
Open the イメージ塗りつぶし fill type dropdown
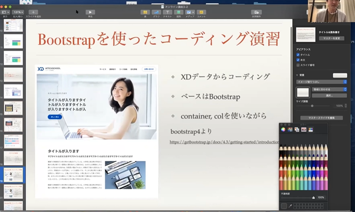tap(321, 82)
